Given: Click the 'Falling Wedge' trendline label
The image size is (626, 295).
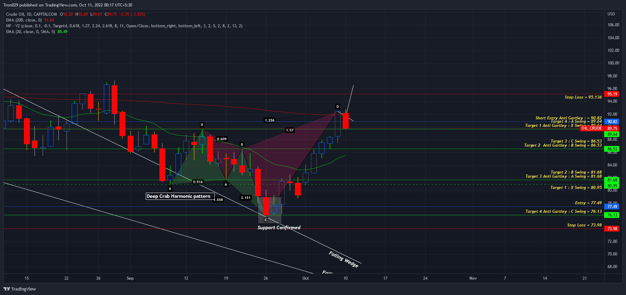Looking at the screenshot, I should coord(344,260).
